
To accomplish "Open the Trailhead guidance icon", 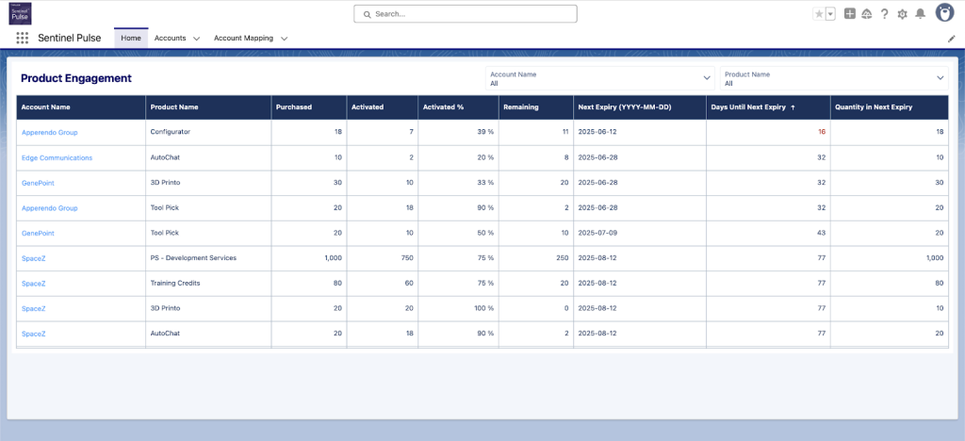I will [866, 14].
